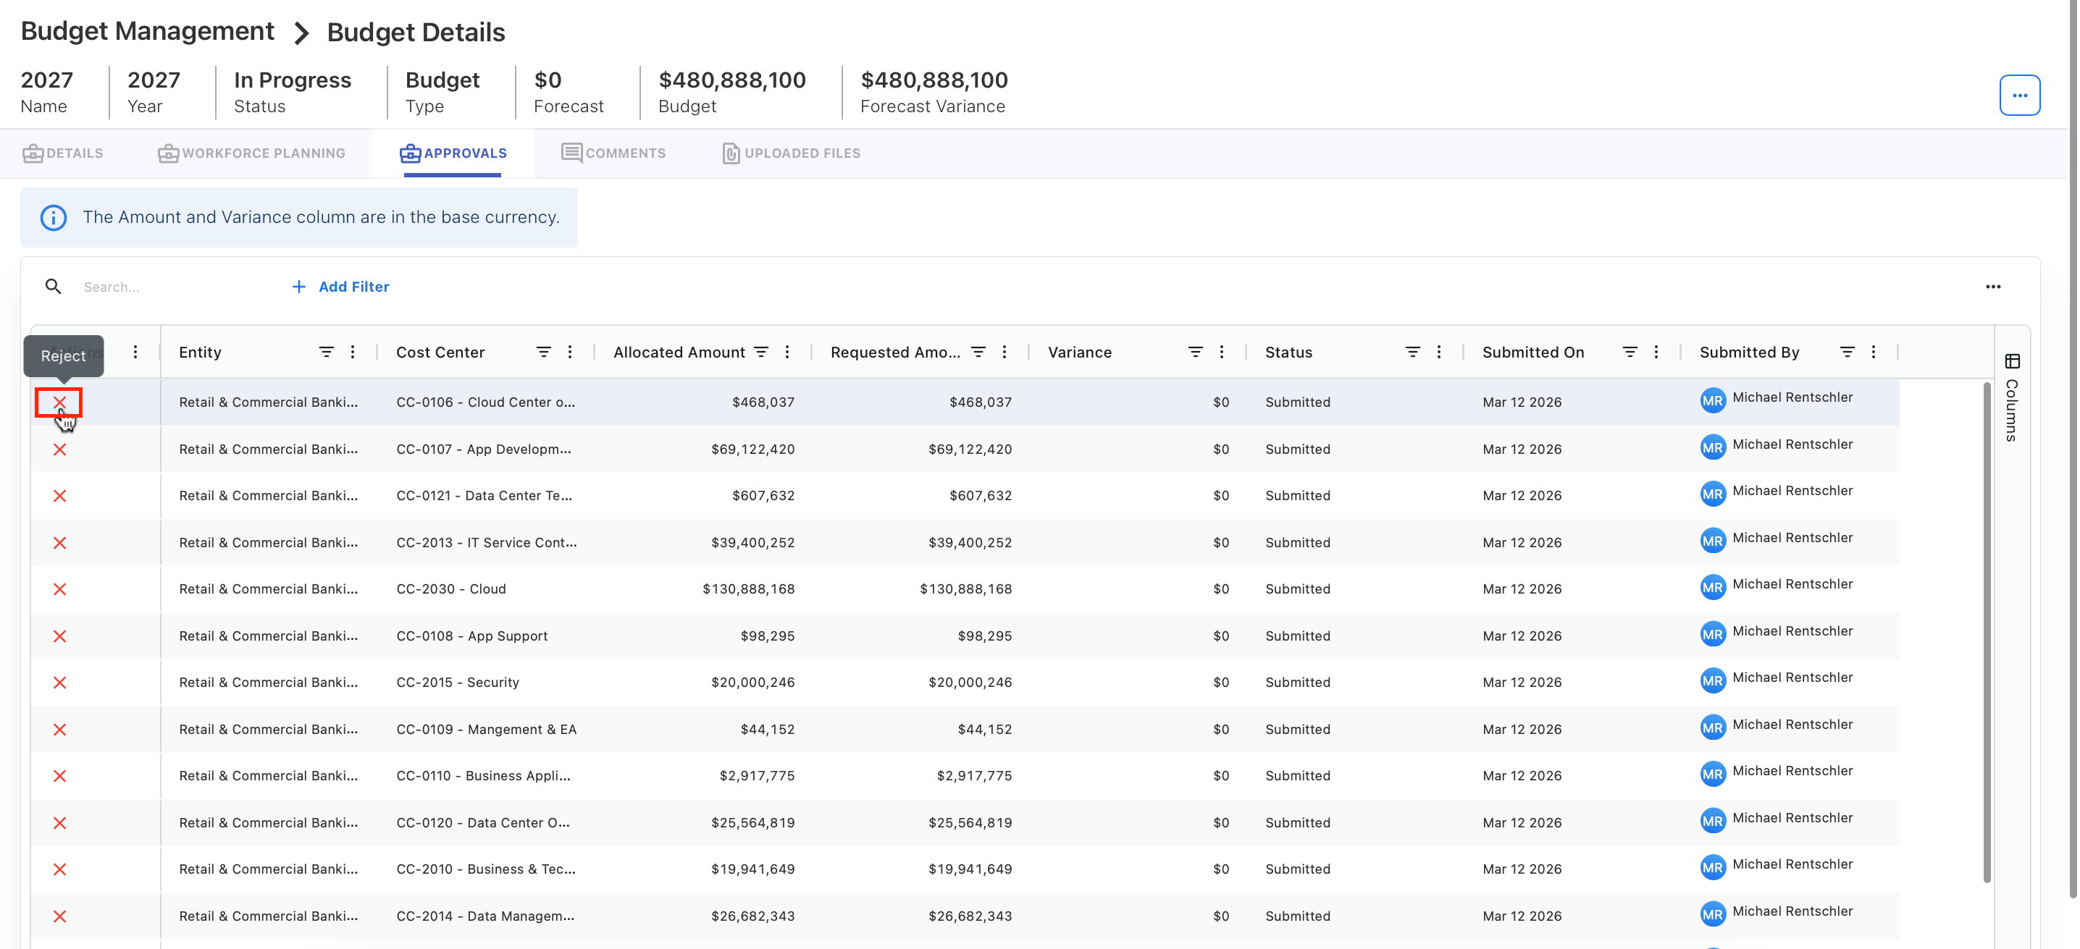This screenshot has width=2080, height=949.
Task: Open the Columns side panel
Action: 2011,398
